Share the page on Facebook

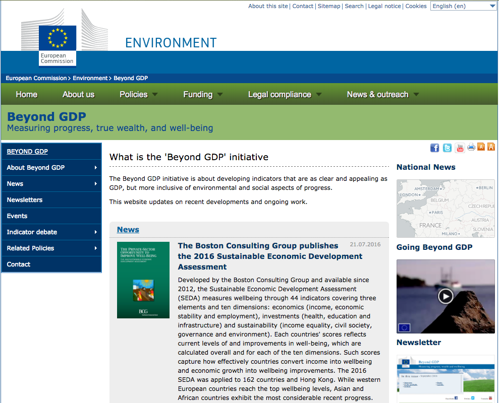[x=435, y=148]
